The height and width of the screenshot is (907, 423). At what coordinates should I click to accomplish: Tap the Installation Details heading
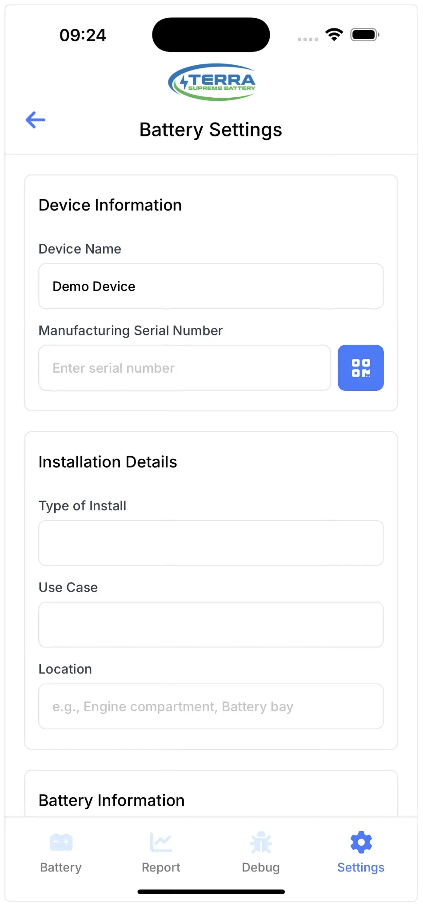pyautogui.click(x=108, y=462)
